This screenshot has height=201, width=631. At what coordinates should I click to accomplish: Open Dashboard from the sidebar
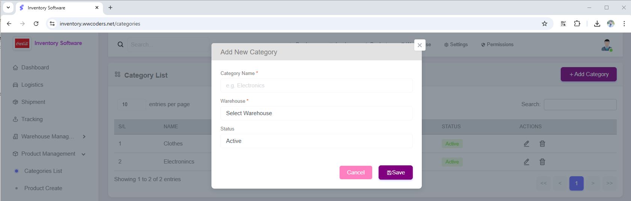pos(35,67)
